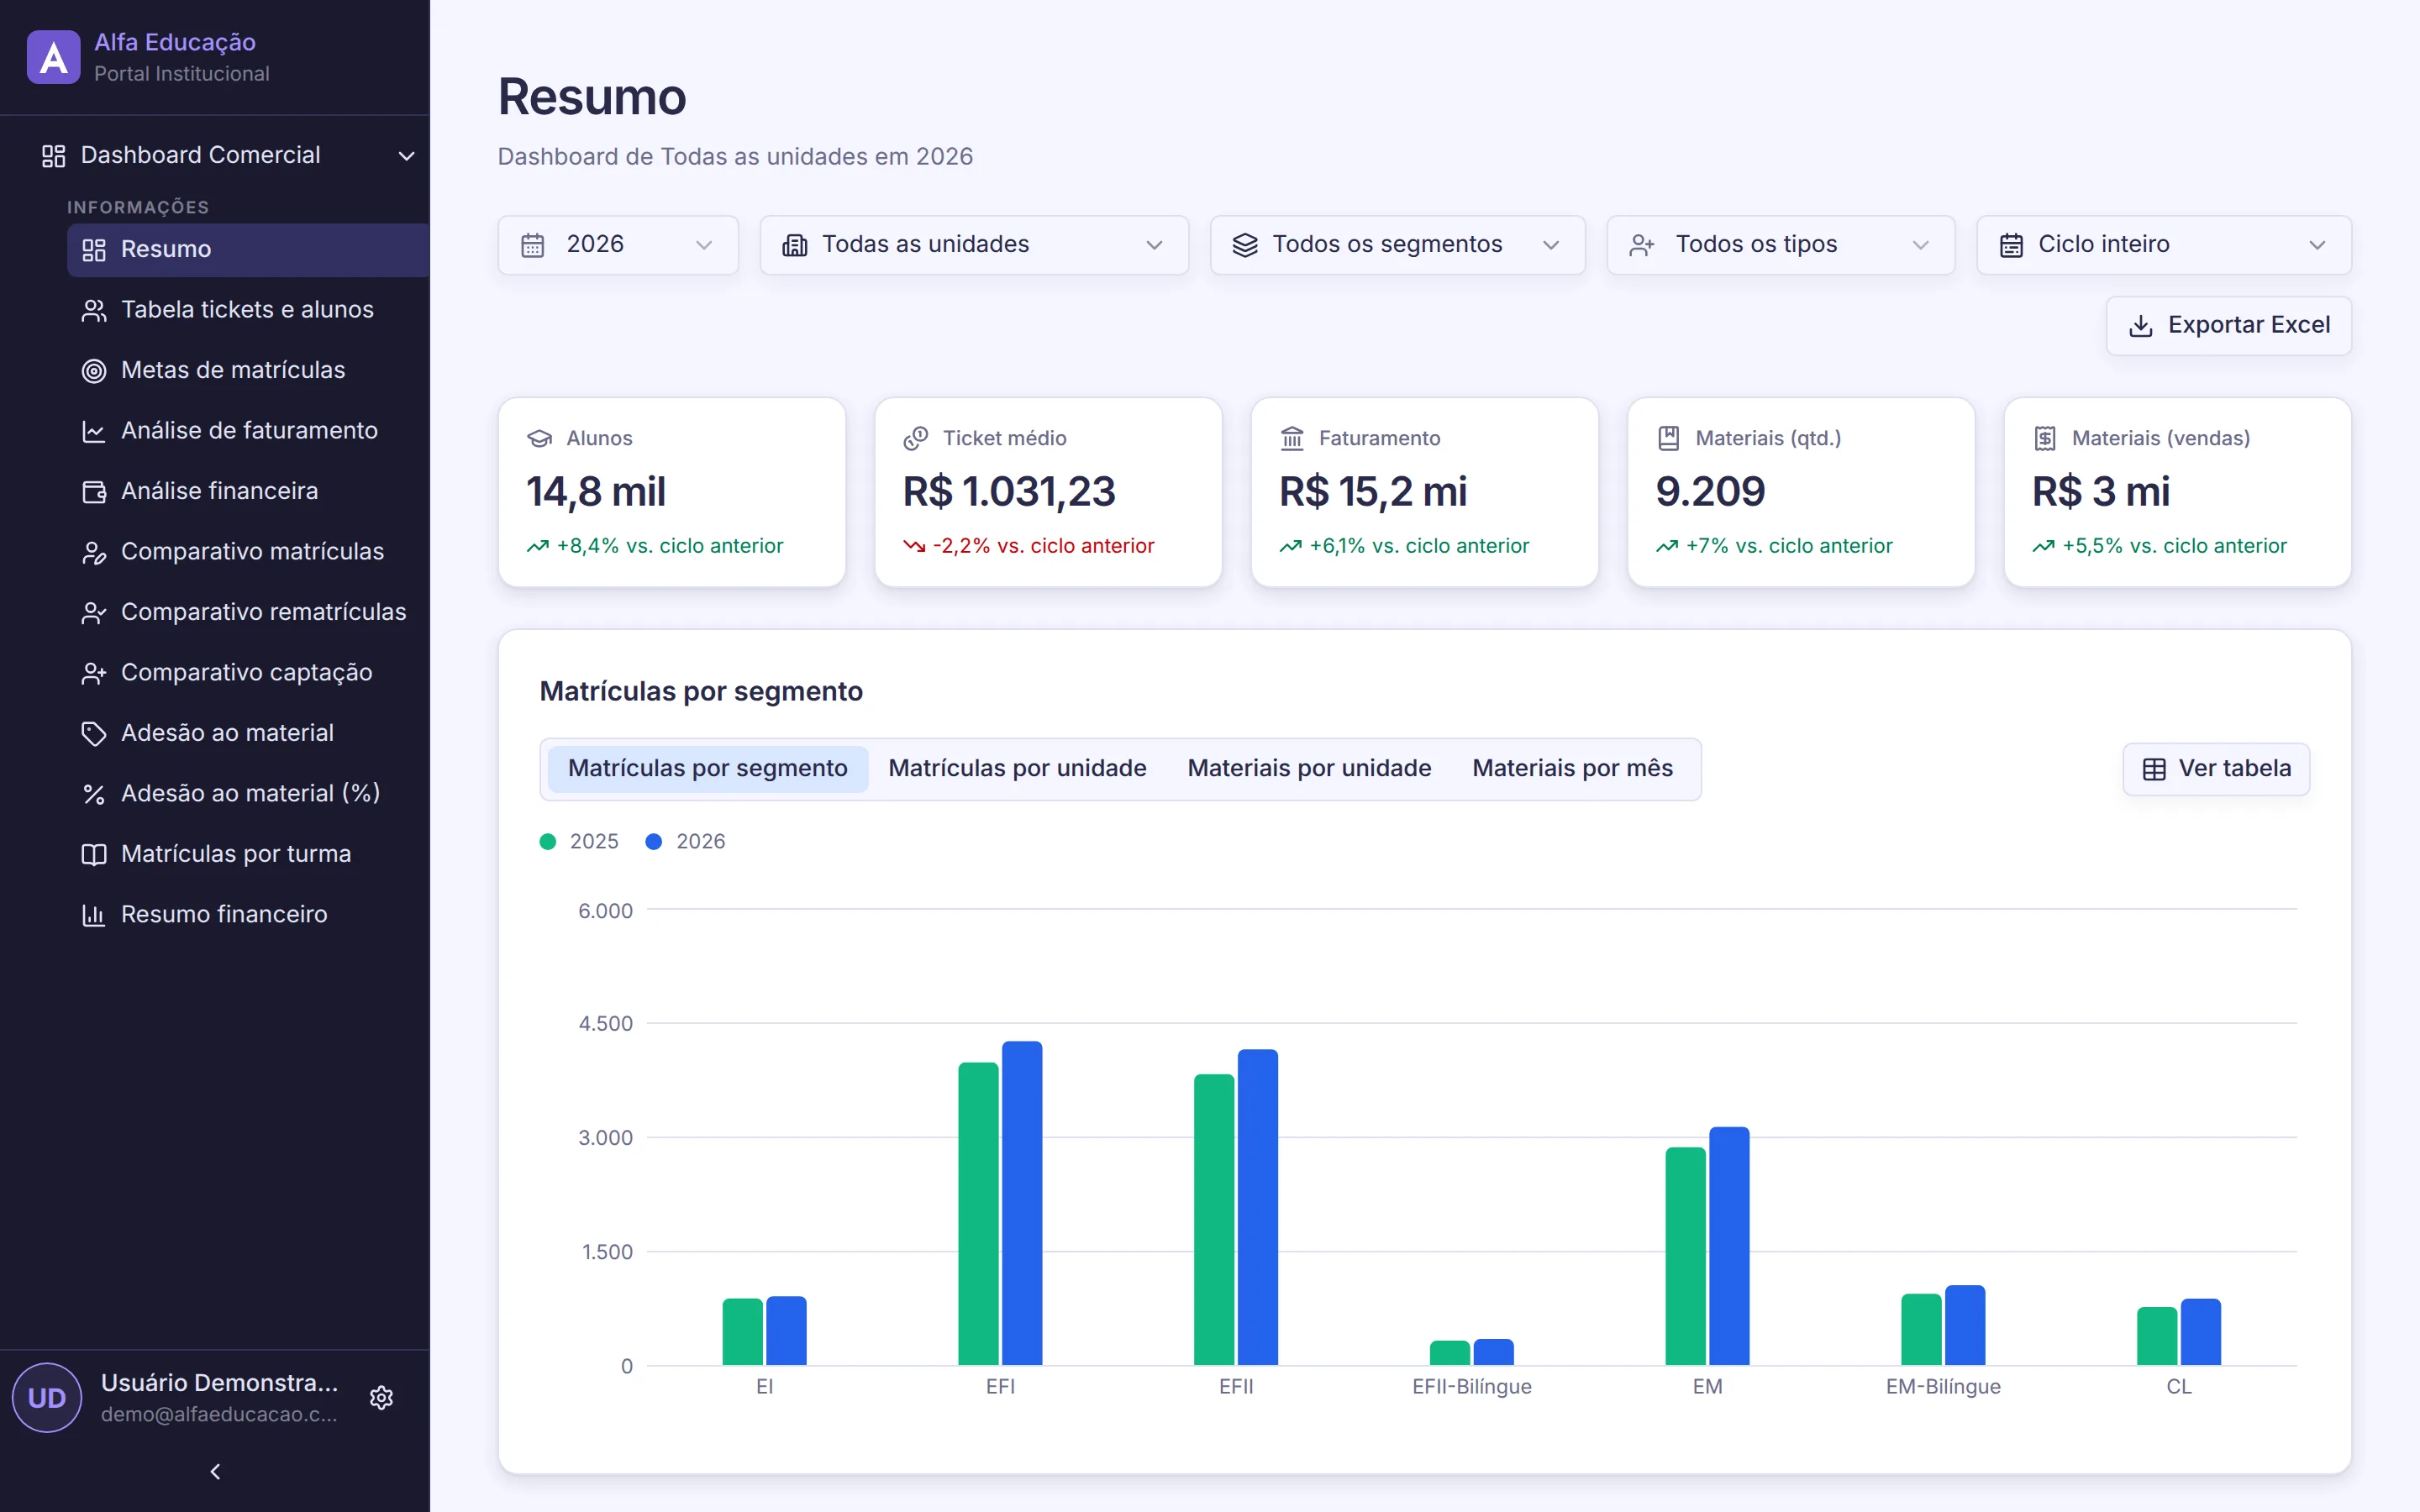Click the Análise de faturamento chart icon
2420x1512 pixels.
click(94, 431)
